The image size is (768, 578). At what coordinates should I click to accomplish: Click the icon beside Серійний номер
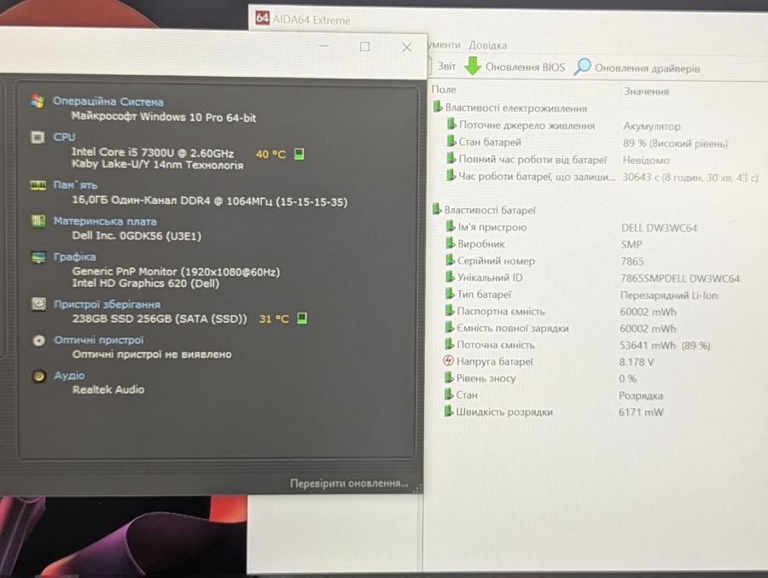[x=450, y=260]
